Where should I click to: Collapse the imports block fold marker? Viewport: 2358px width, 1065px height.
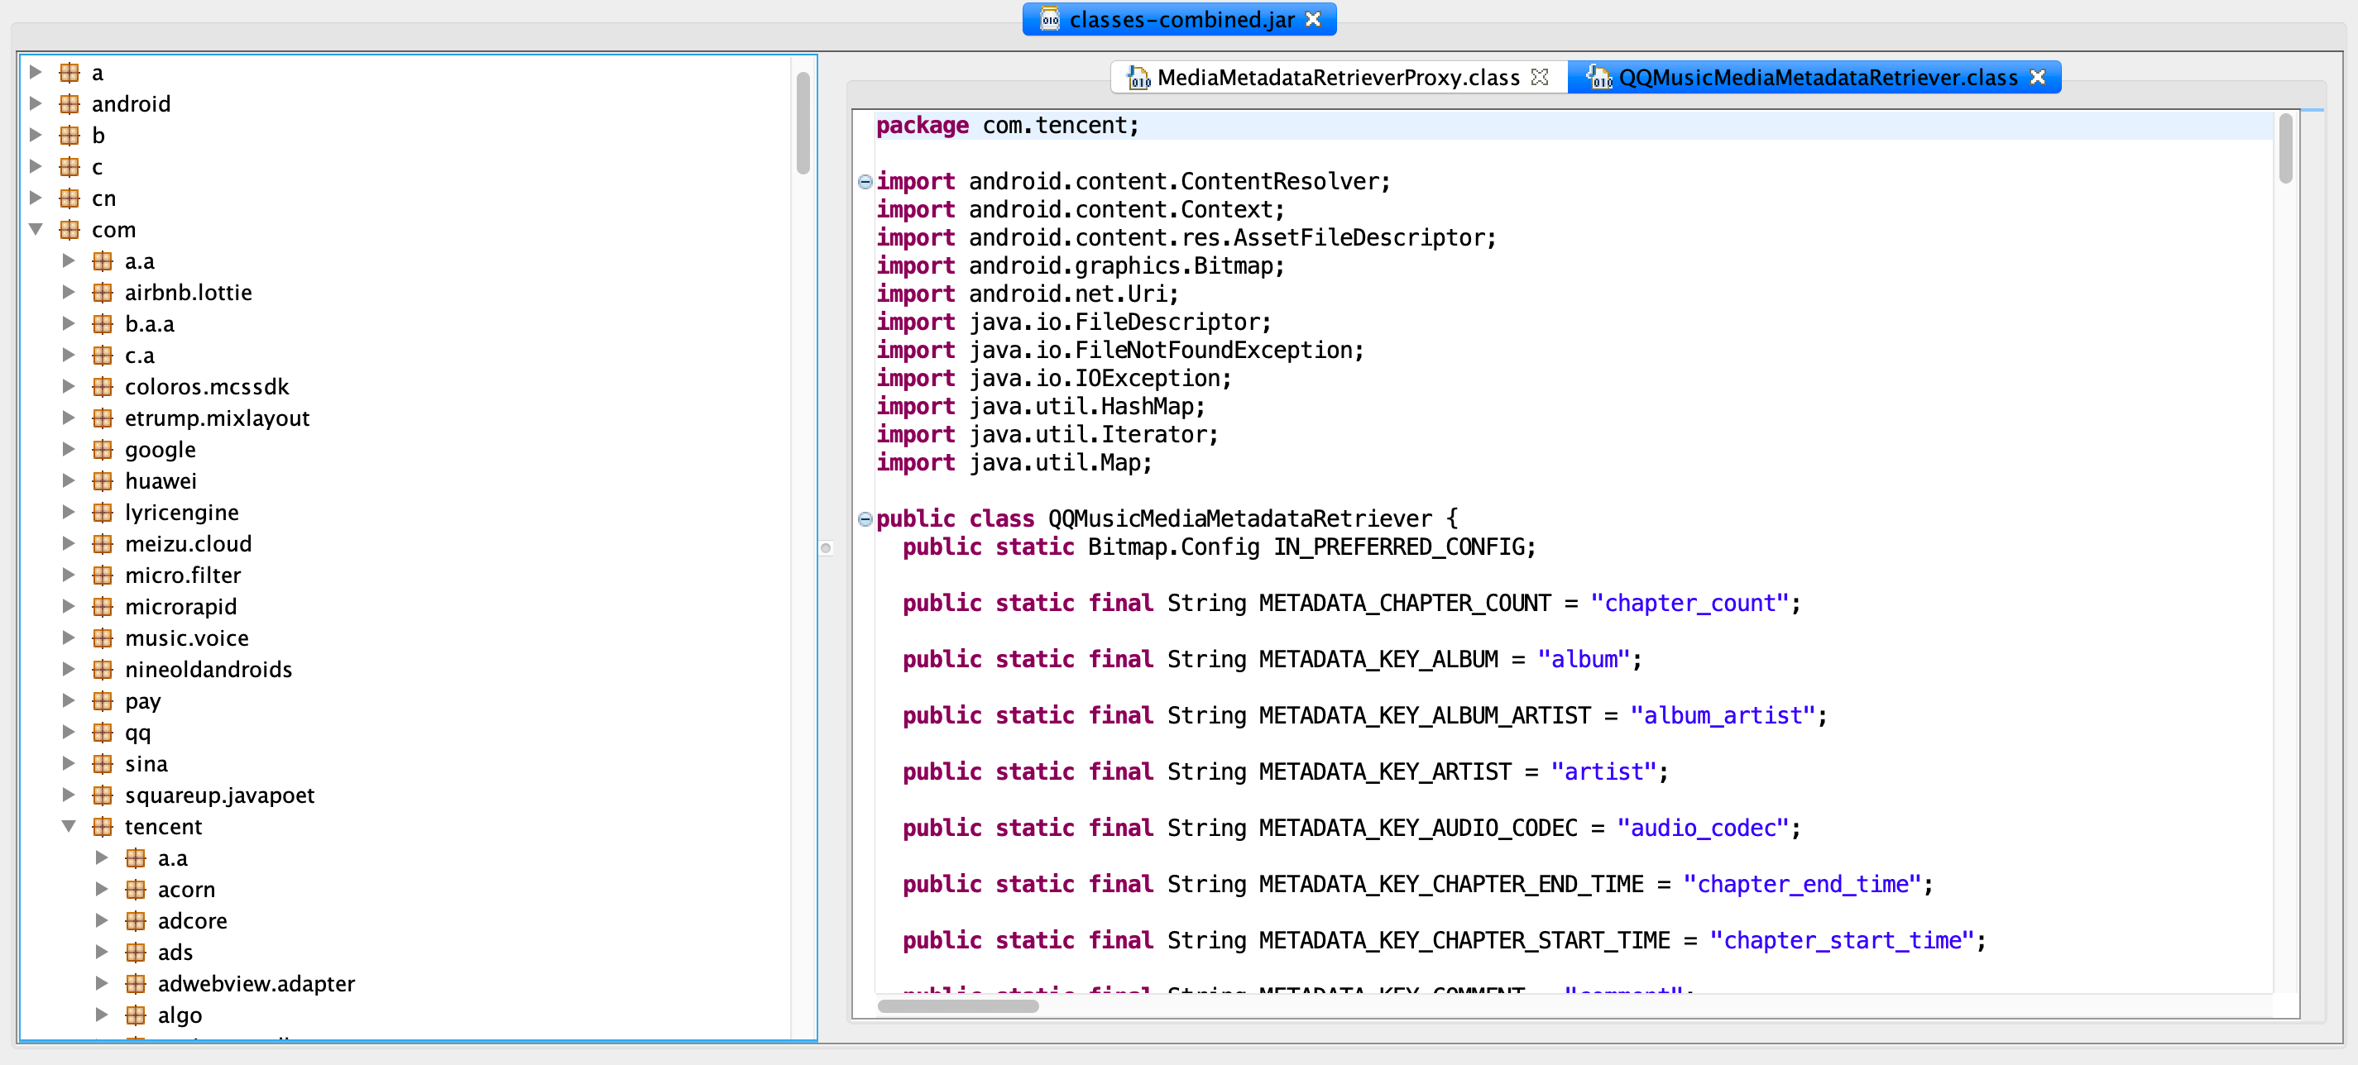point(865,181)
